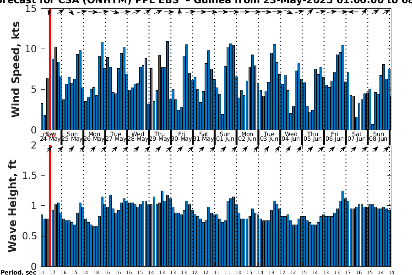This screenshot has height=275, width=412.
Task: Select the 'Wed 04-Jun' date label
Action: tap(291, 136)
